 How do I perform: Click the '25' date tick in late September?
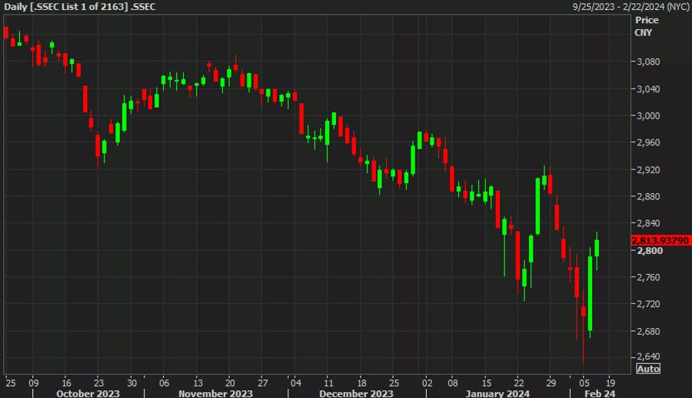11,383
